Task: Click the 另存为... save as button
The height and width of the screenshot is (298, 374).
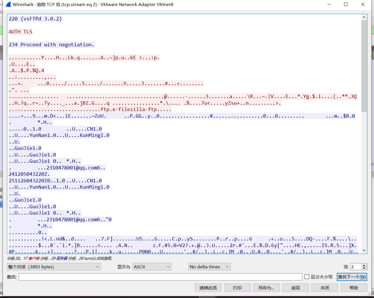Action: (266, 288)
